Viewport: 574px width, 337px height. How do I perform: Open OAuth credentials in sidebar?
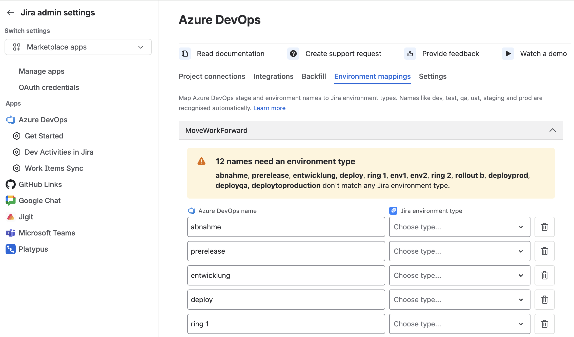click(x=49, y=87)
